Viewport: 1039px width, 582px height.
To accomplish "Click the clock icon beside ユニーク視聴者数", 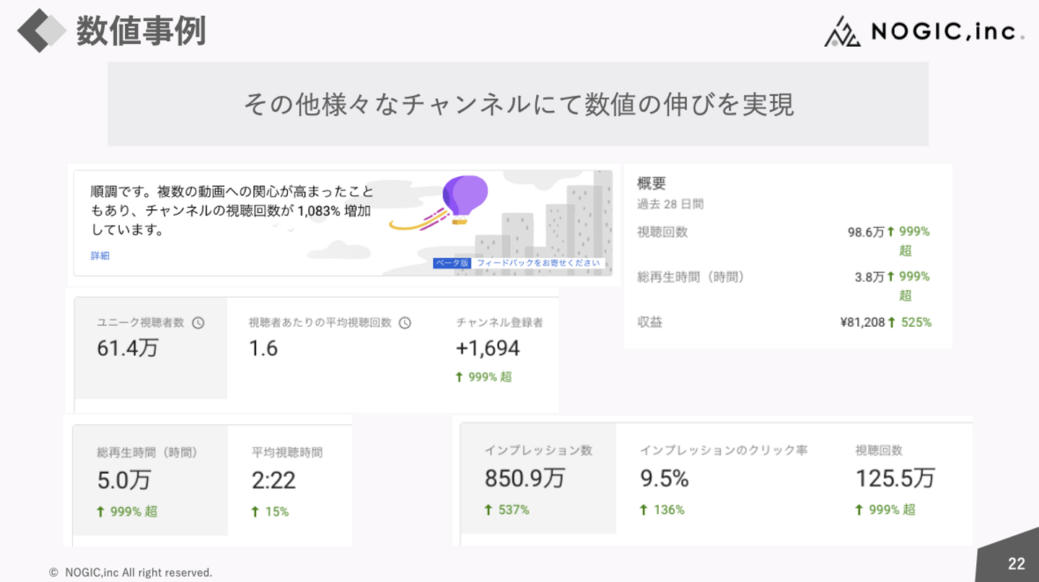I will click(x=198, y=323).
